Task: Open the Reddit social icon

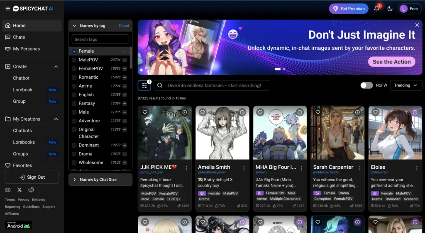Action: point(31,190)
